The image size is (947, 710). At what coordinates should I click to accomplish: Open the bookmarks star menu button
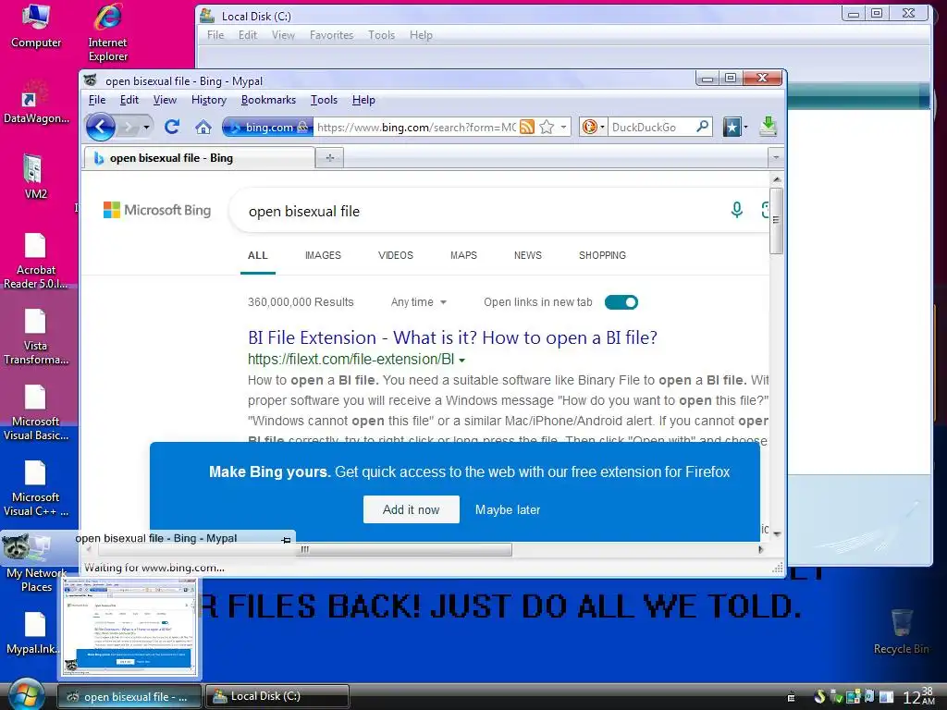(x=735, y=127)
